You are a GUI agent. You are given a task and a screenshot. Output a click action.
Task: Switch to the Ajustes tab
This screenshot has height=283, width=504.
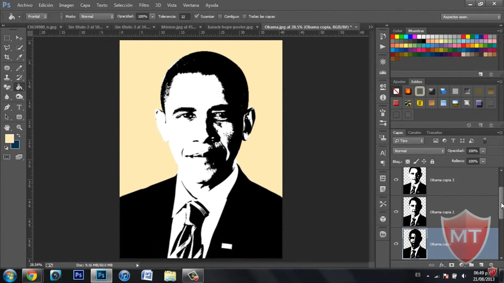399,82
